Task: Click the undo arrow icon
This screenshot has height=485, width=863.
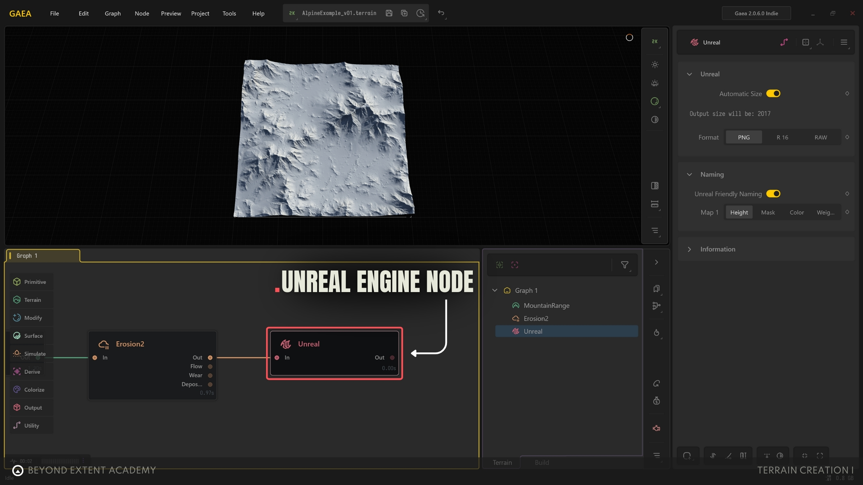Action: click(x=441, y=13)
